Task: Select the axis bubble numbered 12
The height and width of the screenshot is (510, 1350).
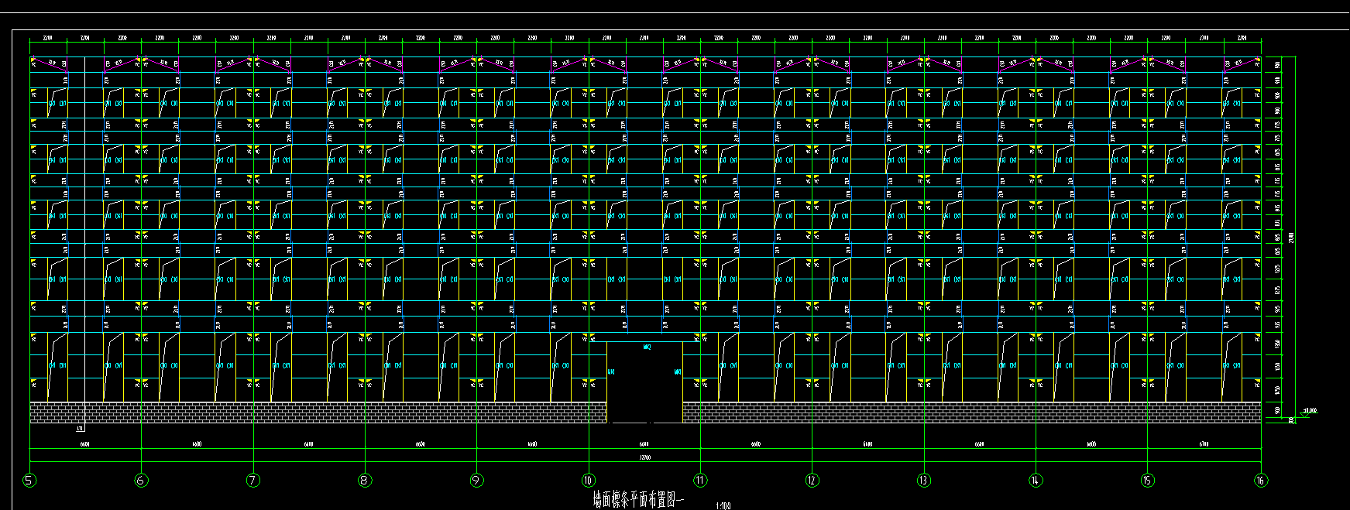Action: tap(812, 481)
